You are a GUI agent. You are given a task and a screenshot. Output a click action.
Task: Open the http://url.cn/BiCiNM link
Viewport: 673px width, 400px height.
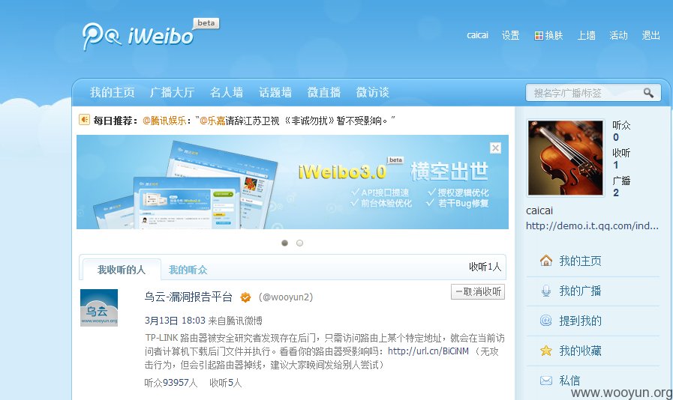(428, 351)
